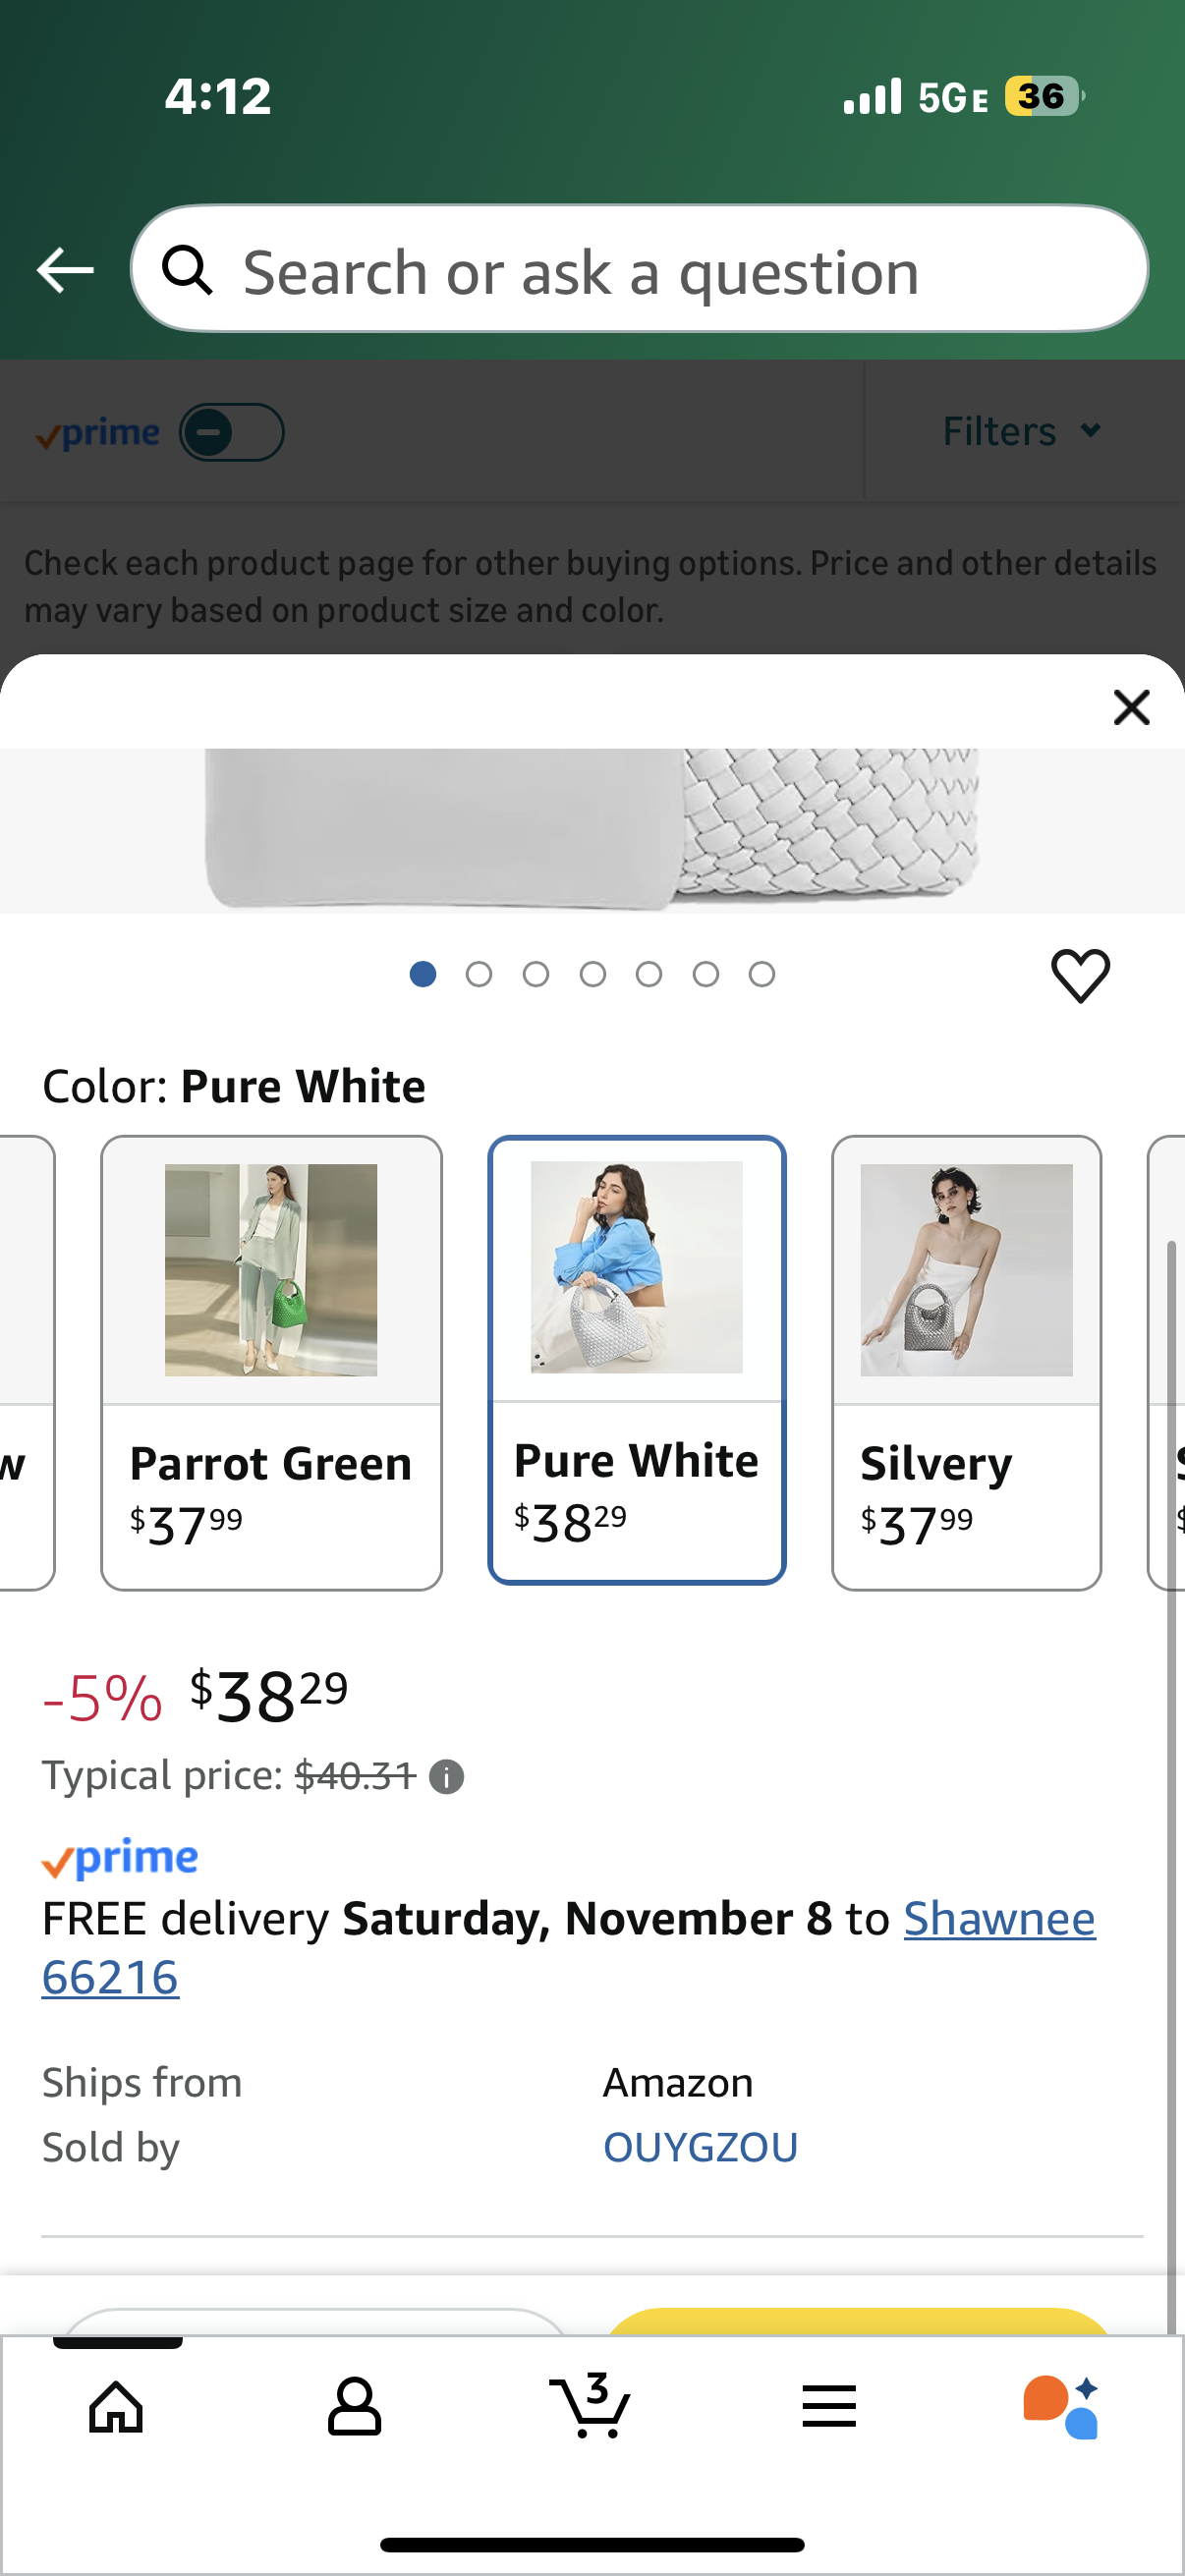Open the OUYGZOU seller link
The image size is (1185, 2576).
[700, 2147]
